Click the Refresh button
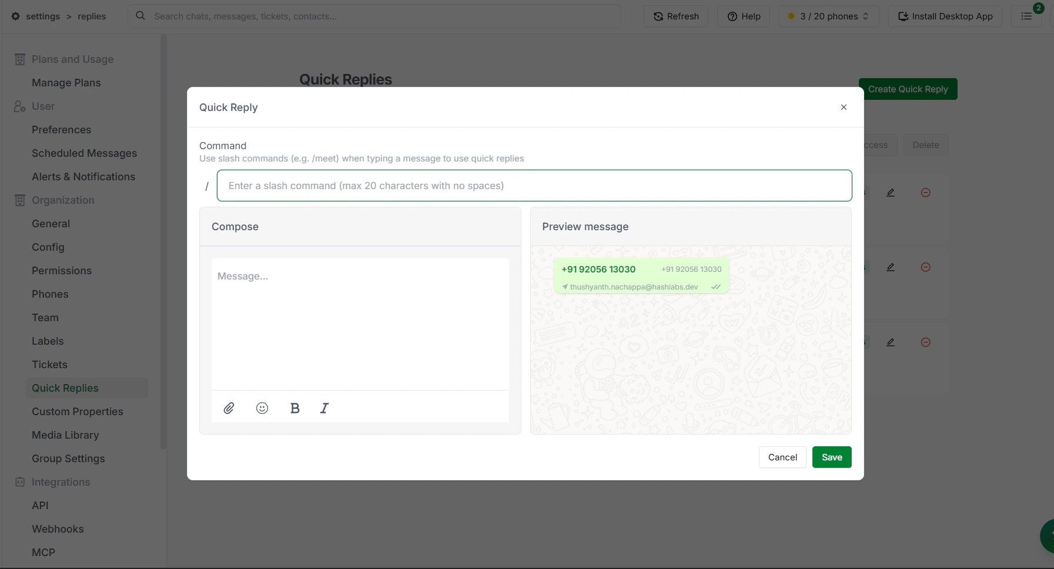The width and height of the screenshot is (1054, 569). tap(676, 16)
